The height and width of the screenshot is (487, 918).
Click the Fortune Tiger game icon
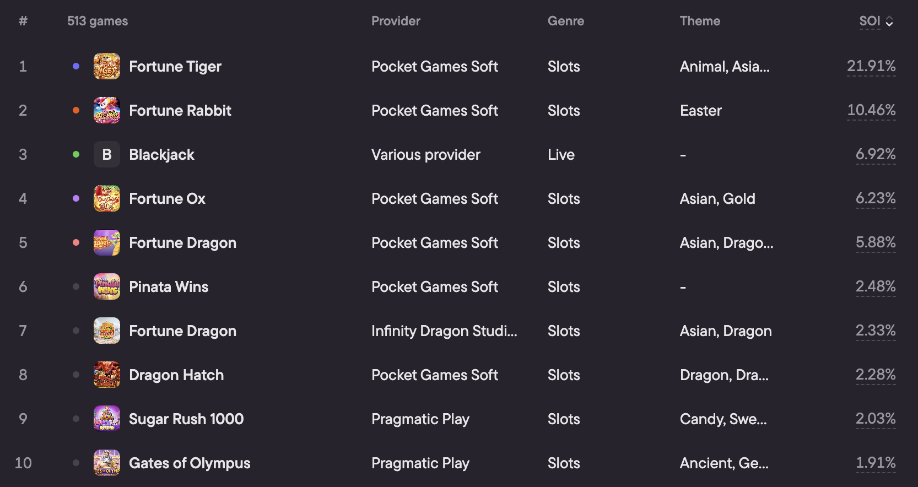(107, 66)
